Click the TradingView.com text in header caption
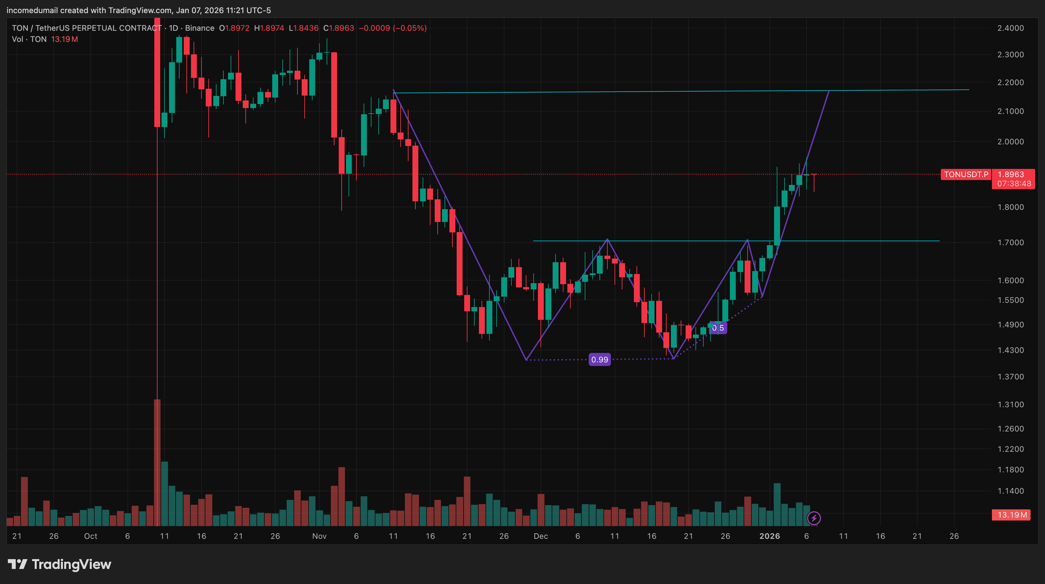Screen dimensions: 1045x584 (x=140, y=10)
